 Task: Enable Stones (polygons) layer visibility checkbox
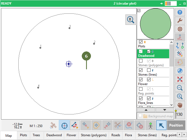coord(141,61)
